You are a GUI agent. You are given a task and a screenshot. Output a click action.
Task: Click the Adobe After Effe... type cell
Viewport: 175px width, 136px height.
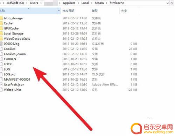coord(105,85)
